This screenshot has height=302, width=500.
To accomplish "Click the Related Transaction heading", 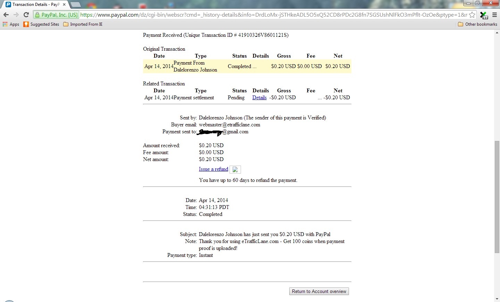I will coord(164,84).
